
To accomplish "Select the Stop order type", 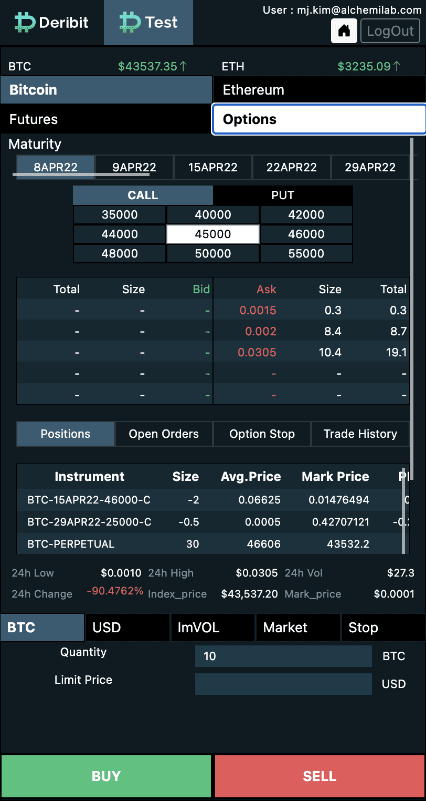I will (x=383, y=628).
